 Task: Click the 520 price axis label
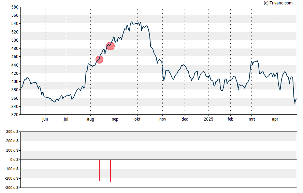(x=15, y=32)
